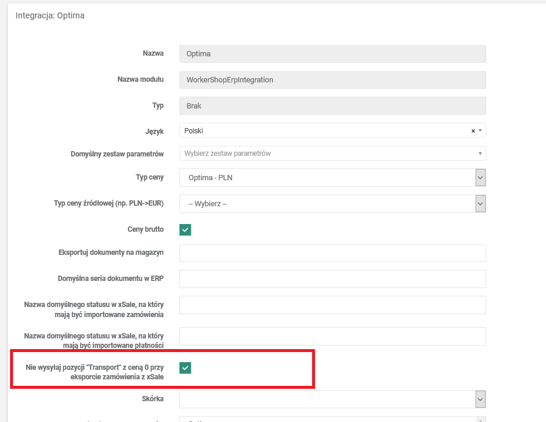Expand Typ ceny źródłowej dropdown
Viewport: 546px width, 422px height.
click(x=480, y=203)
